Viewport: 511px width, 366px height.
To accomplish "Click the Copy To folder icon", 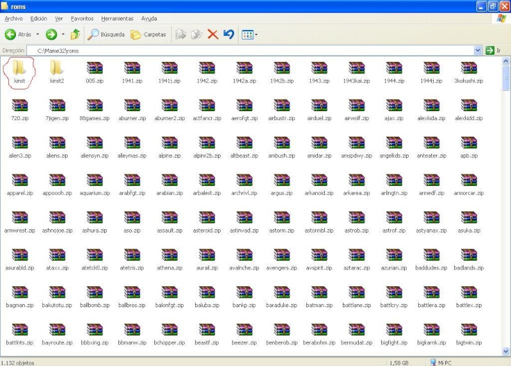I will click(x=196, y=34).
